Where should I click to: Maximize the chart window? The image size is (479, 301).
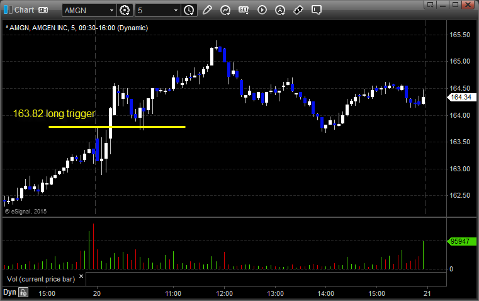click(x=455, y=4)
